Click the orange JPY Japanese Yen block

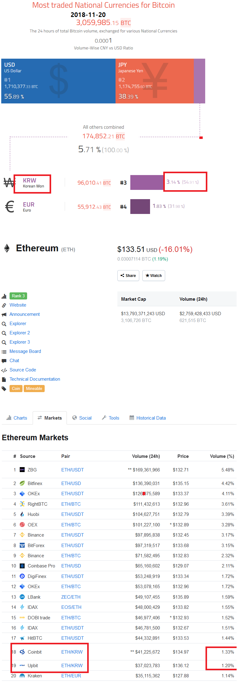(x=155, y=81)
